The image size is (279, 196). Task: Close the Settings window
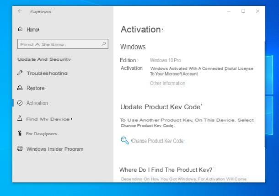[258, 11]
